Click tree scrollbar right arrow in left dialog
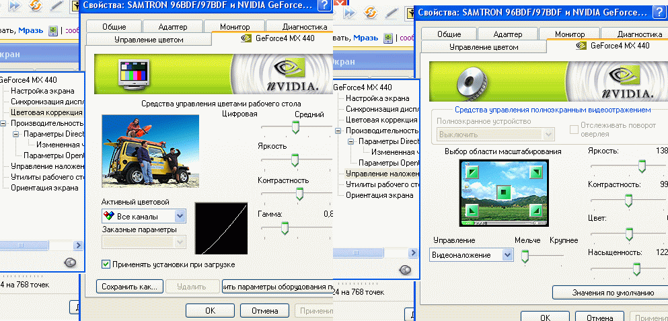This screenshot has height=321, width=668. (79, 245)
